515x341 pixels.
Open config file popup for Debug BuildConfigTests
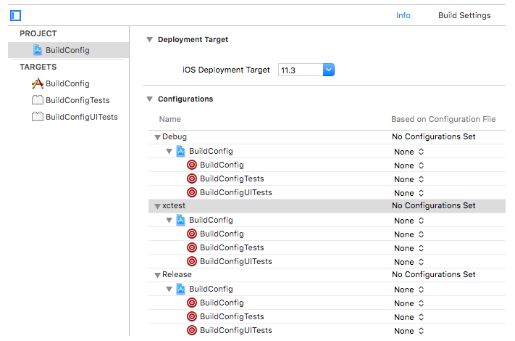click(409, 179)
